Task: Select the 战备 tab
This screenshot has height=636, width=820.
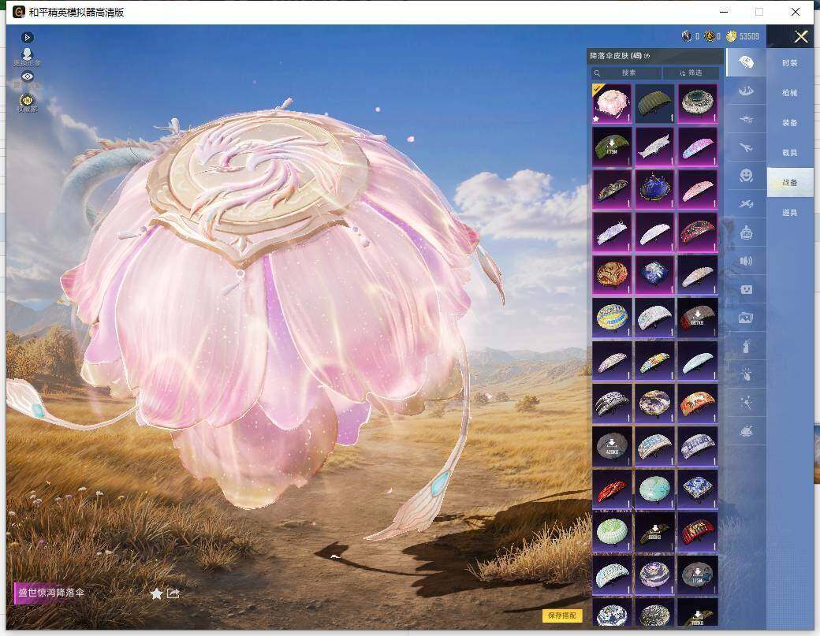Action: tap(790, 182)
